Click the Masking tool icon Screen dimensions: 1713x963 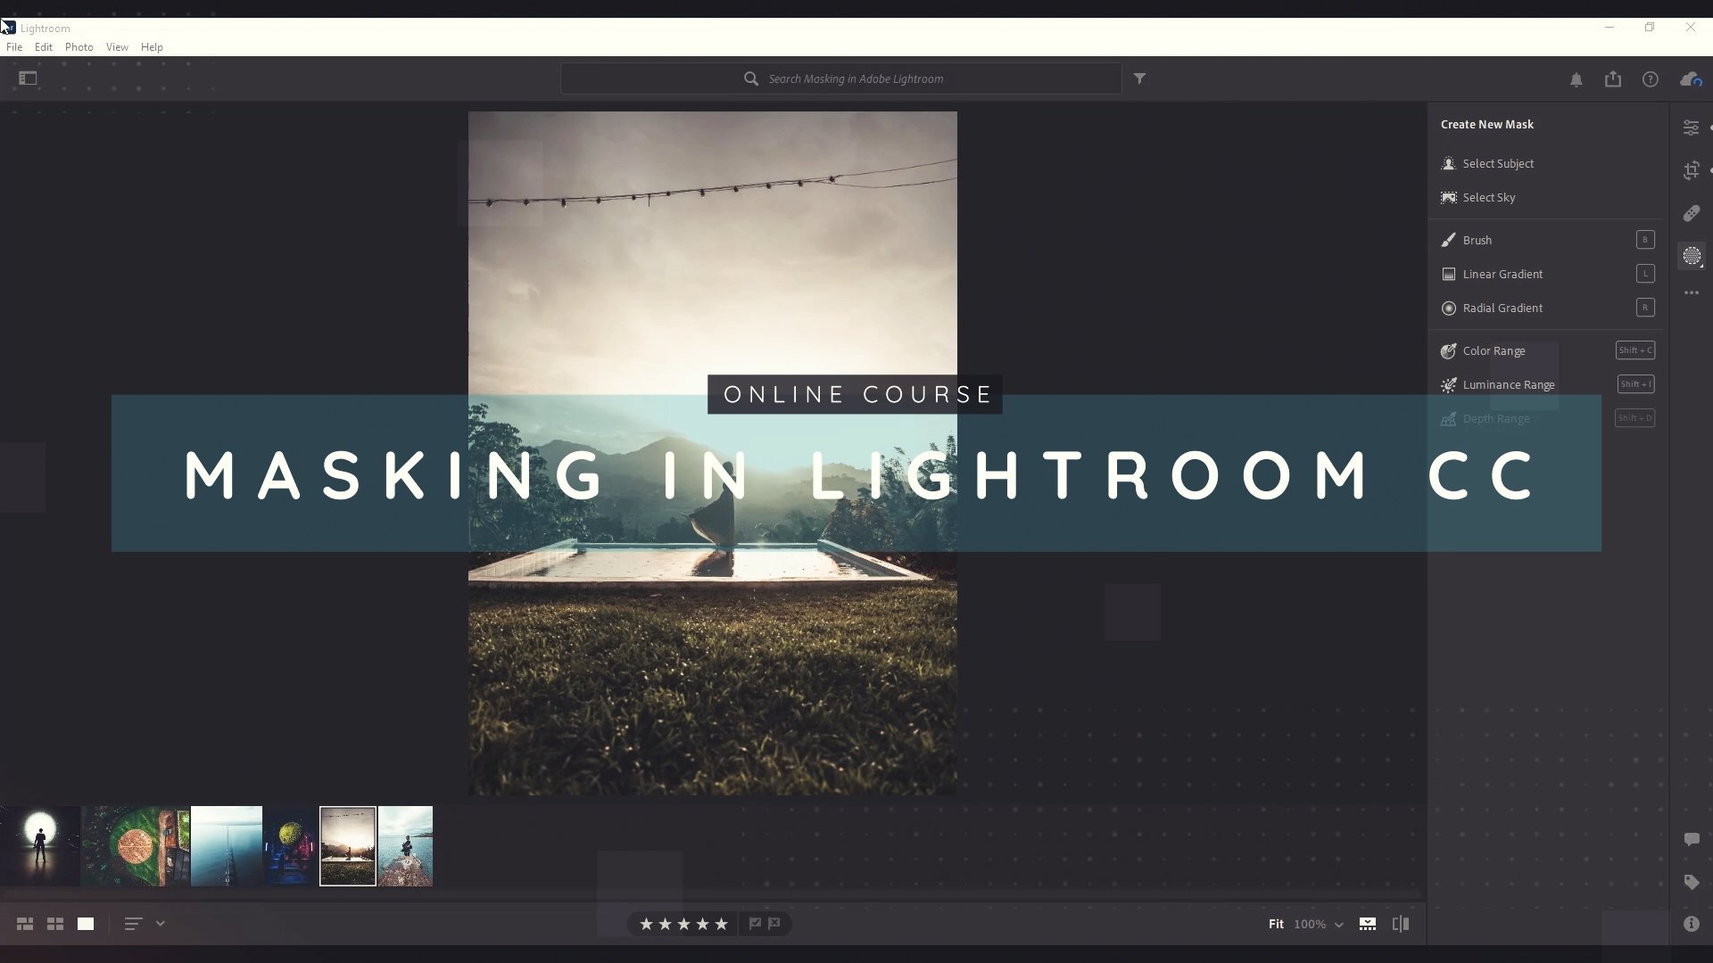1692,256
